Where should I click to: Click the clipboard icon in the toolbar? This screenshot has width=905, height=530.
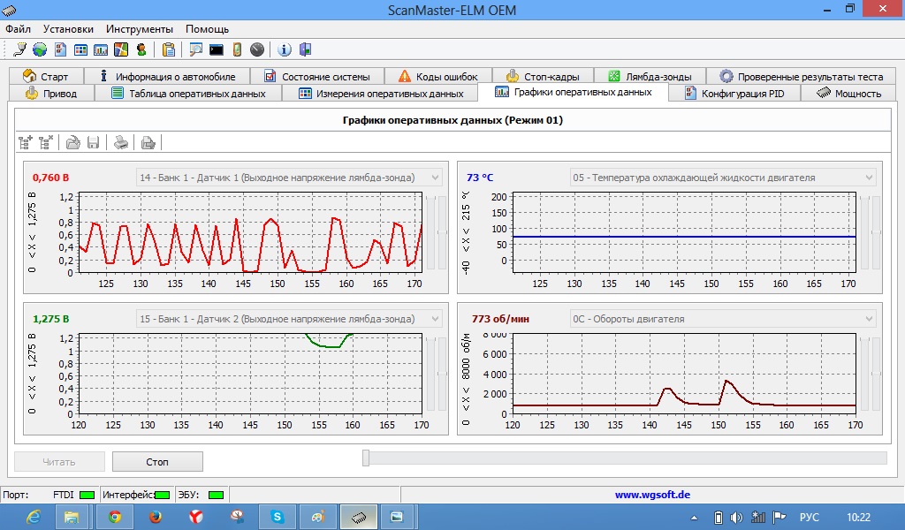pyautogui.click(x=169, y=49)
